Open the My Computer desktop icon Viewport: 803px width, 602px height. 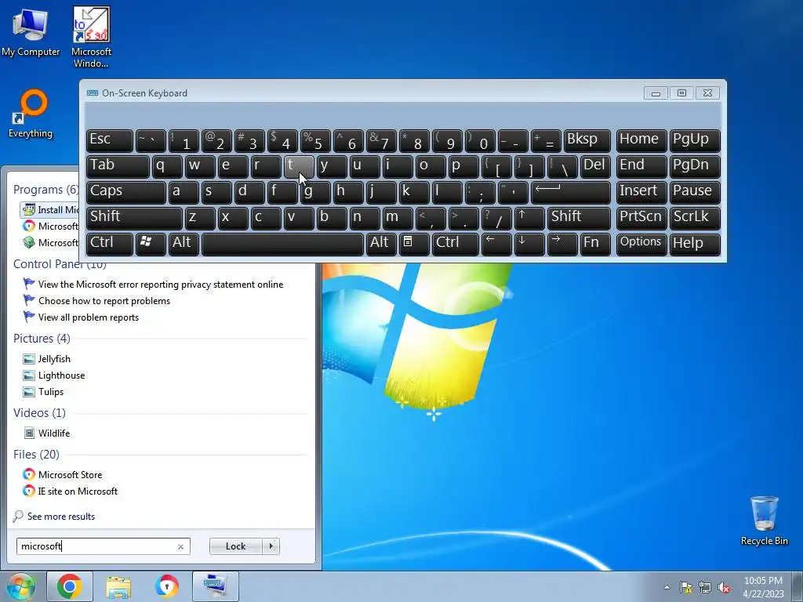coord(31,31)
